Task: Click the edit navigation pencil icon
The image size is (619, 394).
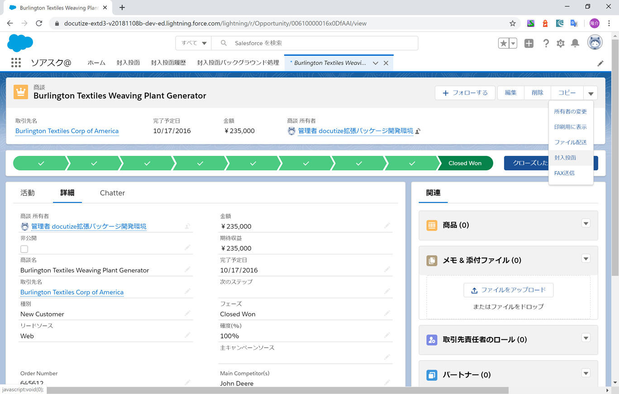Action: [600, 63]
